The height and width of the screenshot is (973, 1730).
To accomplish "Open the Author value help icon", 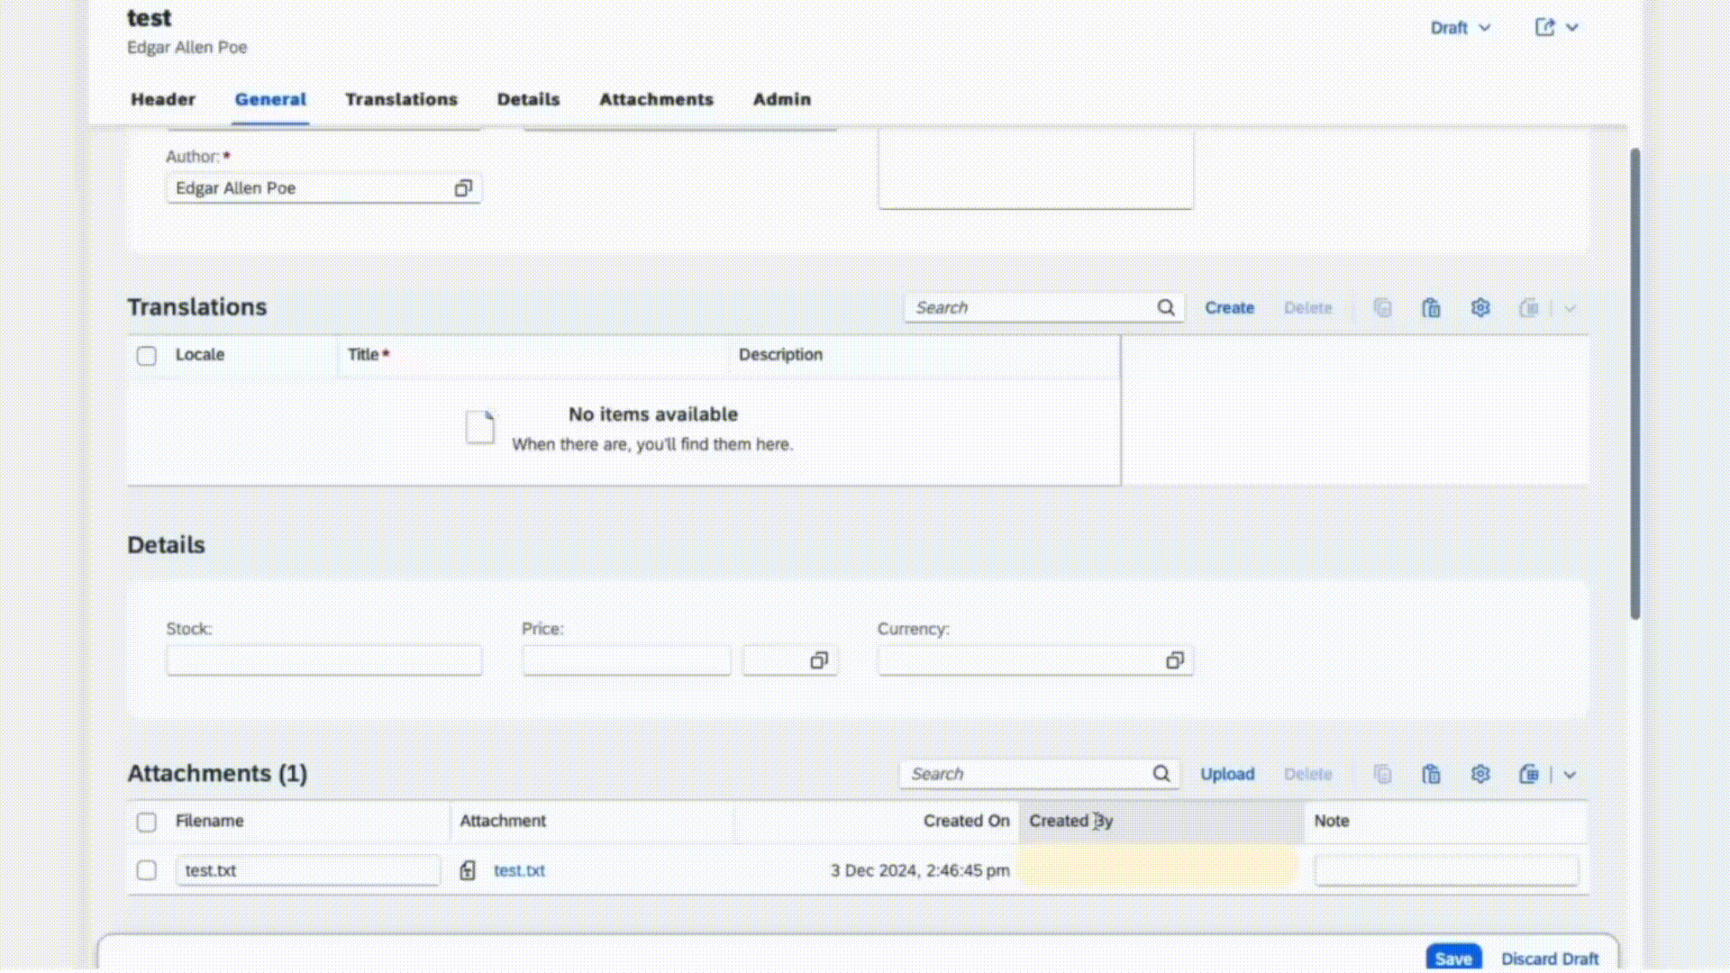I will 463,188.
